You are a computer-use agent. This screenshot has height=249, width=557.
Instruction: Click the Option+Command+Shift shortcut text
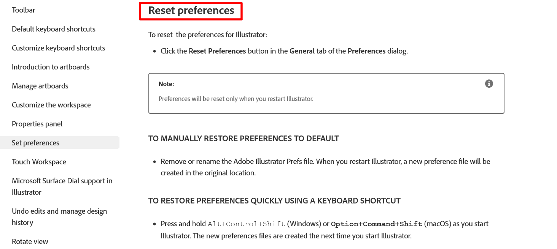377,224
